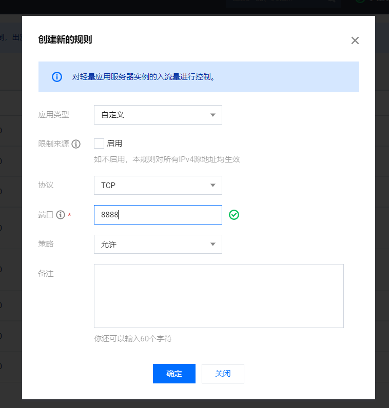389x408 pixels.
Task: Open the 协议 dropdown showing TCP
Action: pos(158,185)
